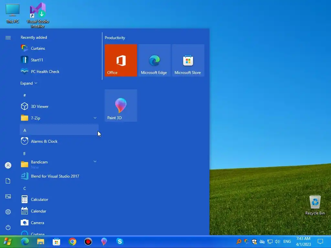Open the partially visible Cortana entry
This screenshot has width=331, height=248.
[59, 232]
